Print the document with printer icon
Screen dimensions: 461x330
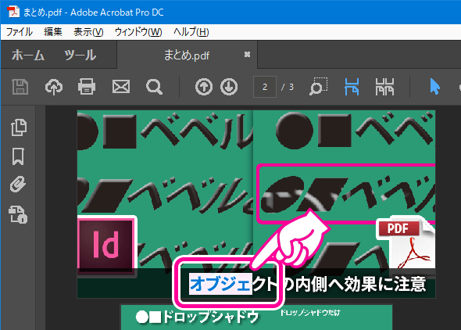coord(87,87)
